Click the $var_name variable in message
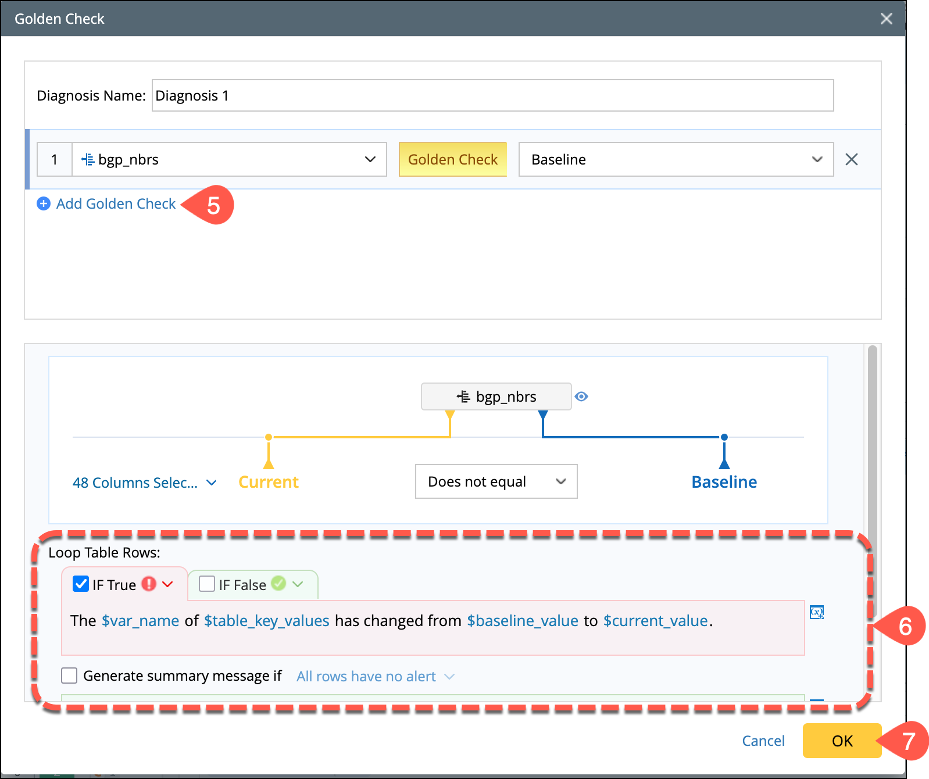The width and height of the screenshot is (929, 779). (141, 621)
